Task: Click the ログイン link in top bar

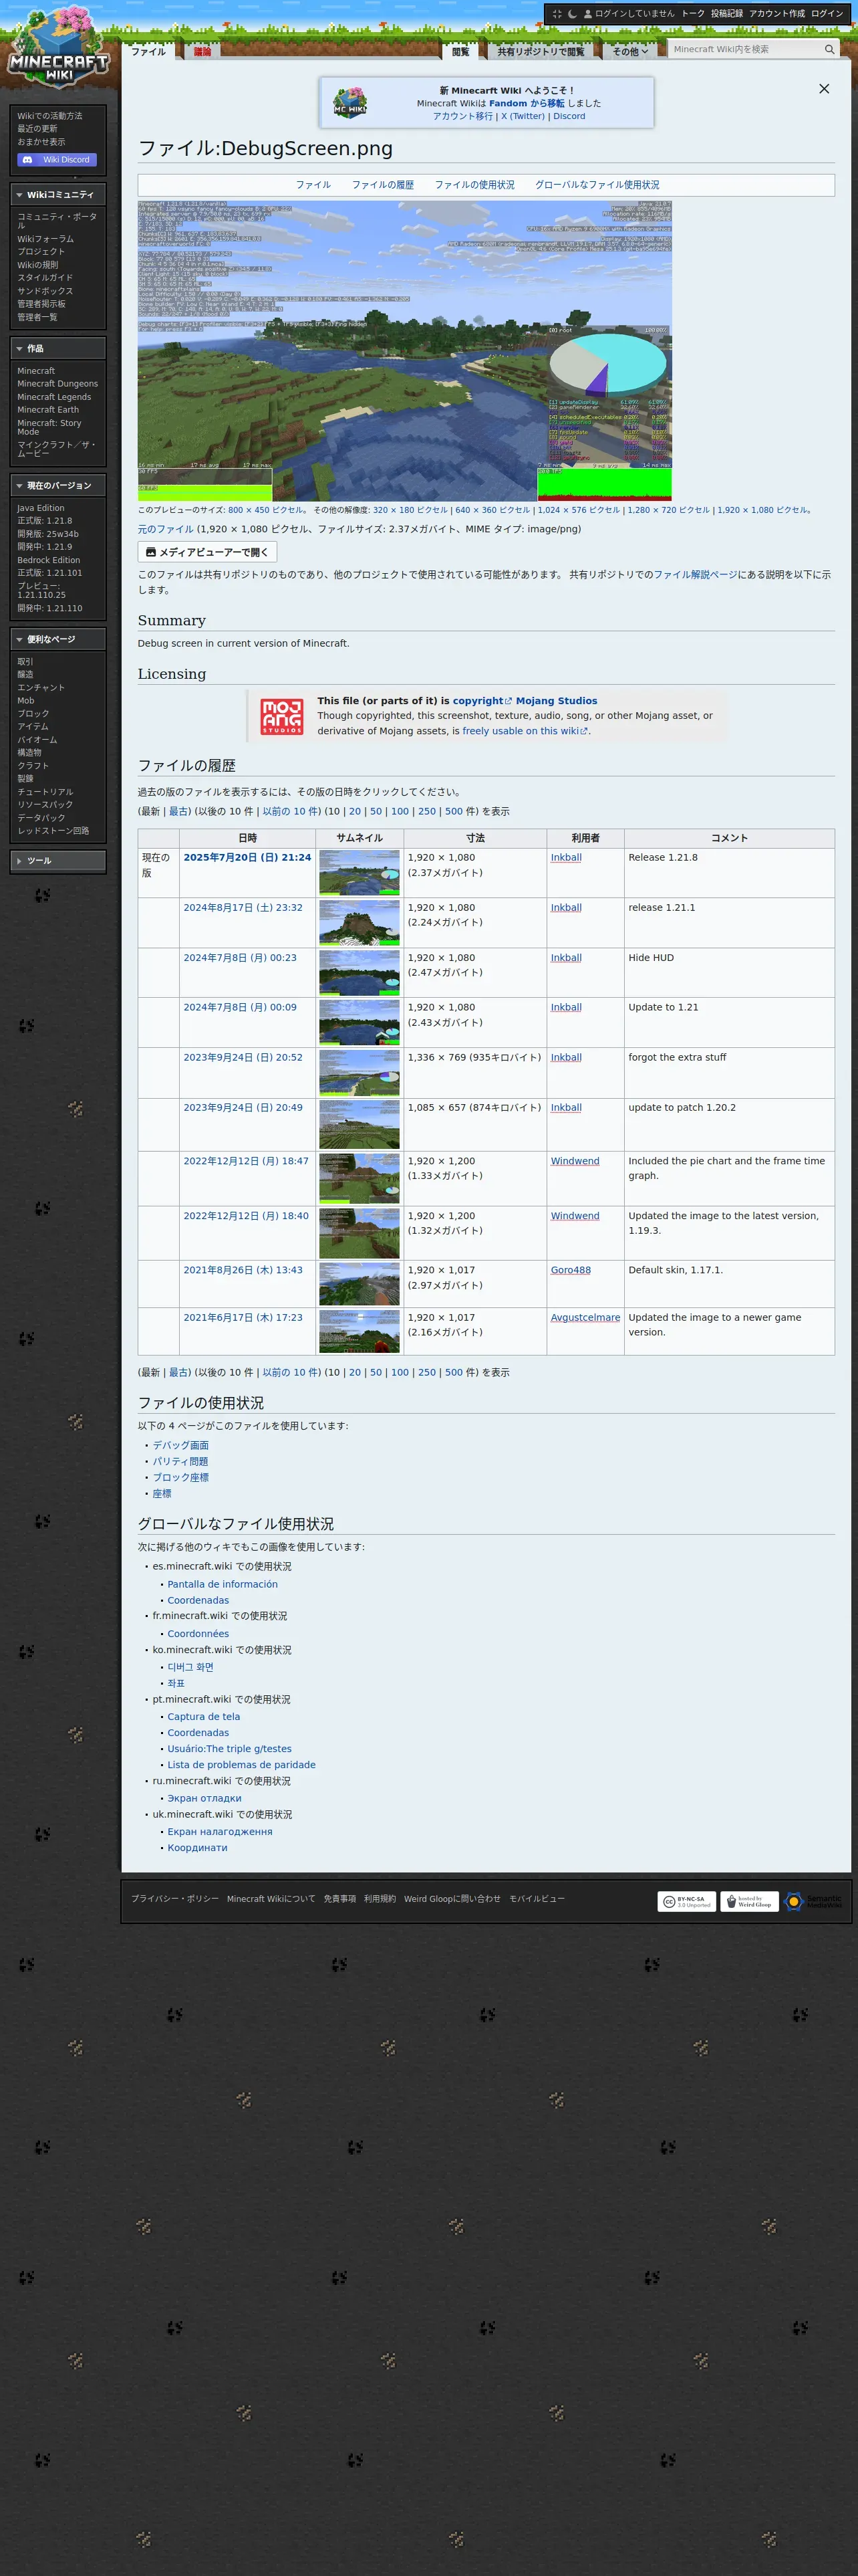Action: [x=827, y=14]
